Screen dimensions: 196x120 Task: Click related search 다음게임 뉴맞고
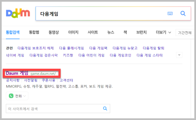tap(125, 48)
